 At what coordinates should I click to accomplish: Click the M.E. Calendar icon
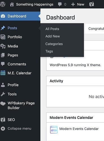3,73
